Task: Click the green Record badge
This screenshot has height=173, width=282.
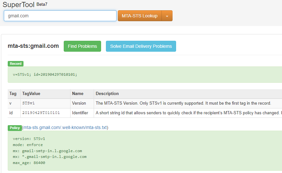Action: pyautogui.click(x=16, y=64)
